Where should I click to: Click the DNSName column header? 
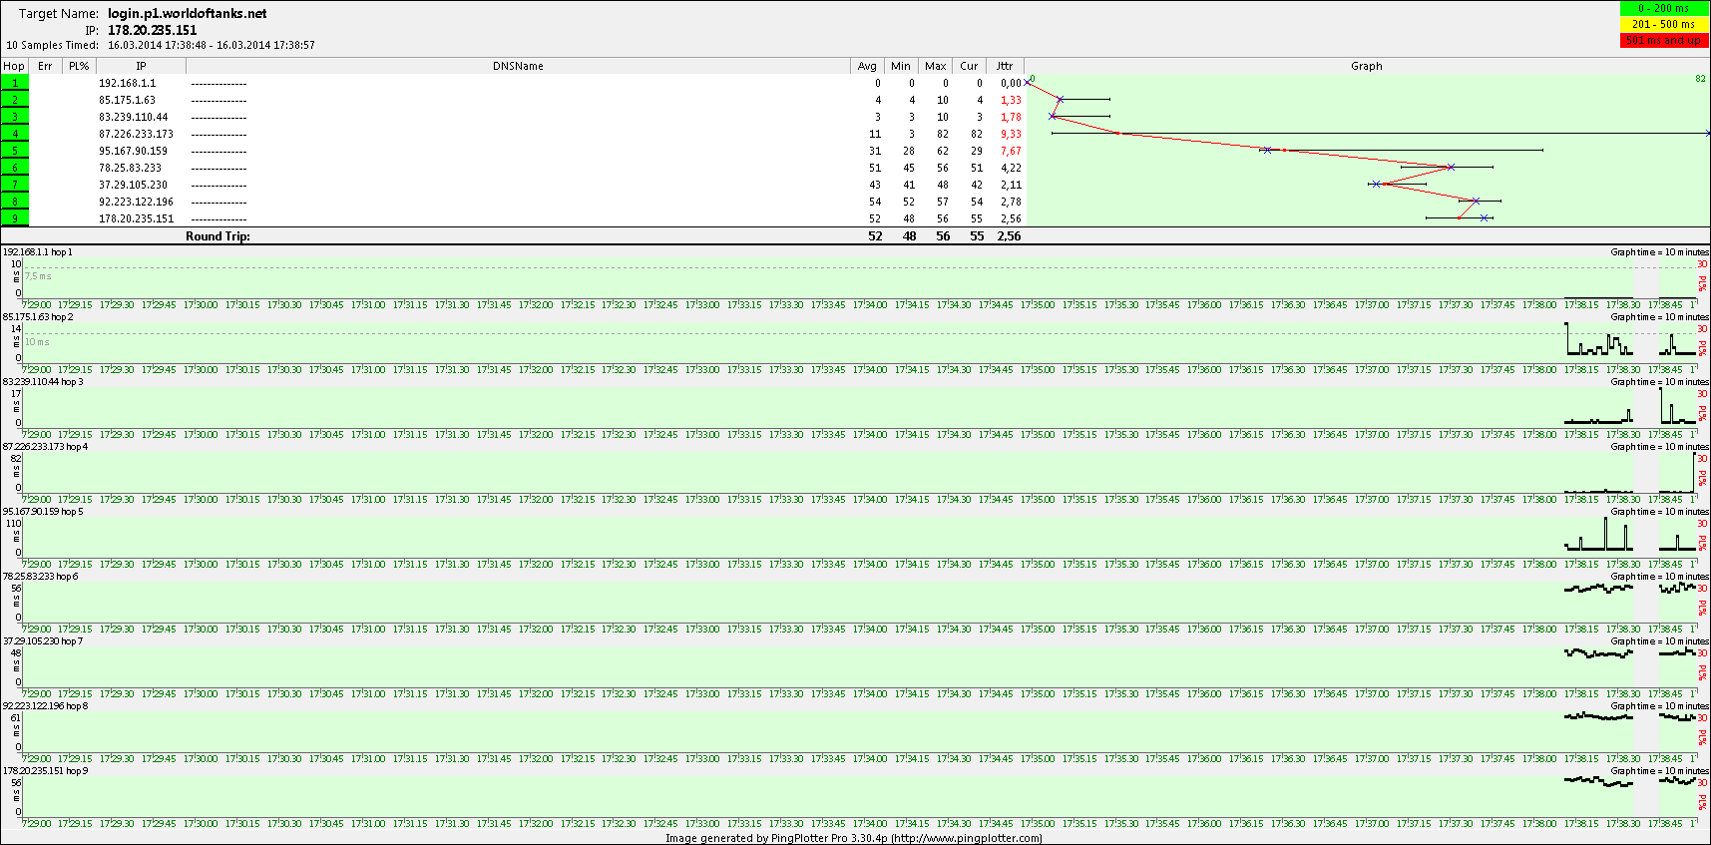[x=518, y=66]
